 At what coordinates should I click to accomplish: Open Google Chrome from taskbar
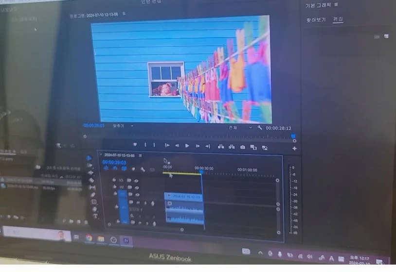(x=89, y=238)
